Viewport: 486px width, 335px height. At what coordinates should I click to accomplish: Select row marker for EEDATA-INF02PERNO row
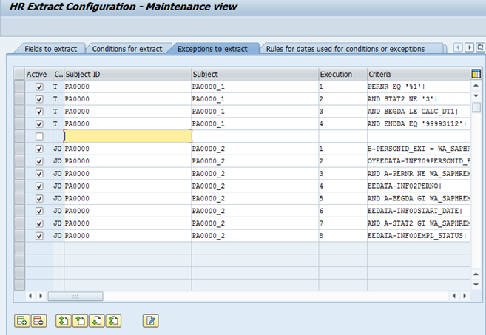[19, 186]
